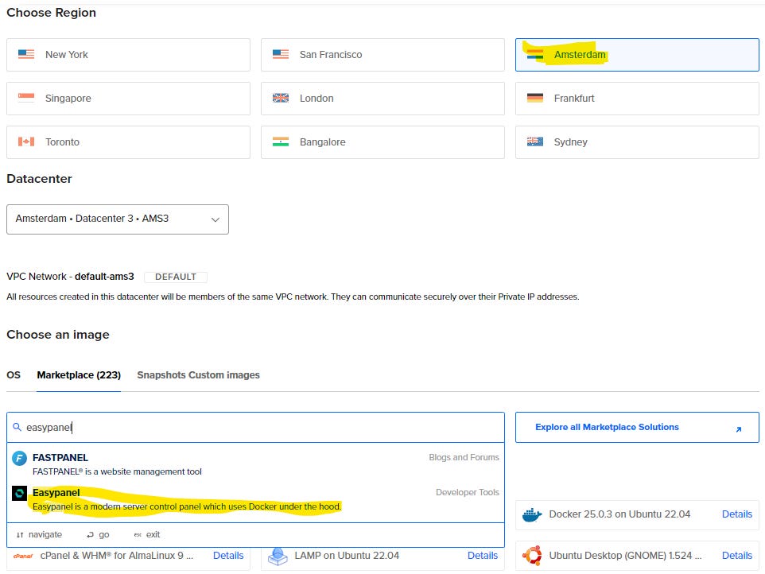Select the San Francisco region card
The image size is (765, 574).
pos(382,55)
